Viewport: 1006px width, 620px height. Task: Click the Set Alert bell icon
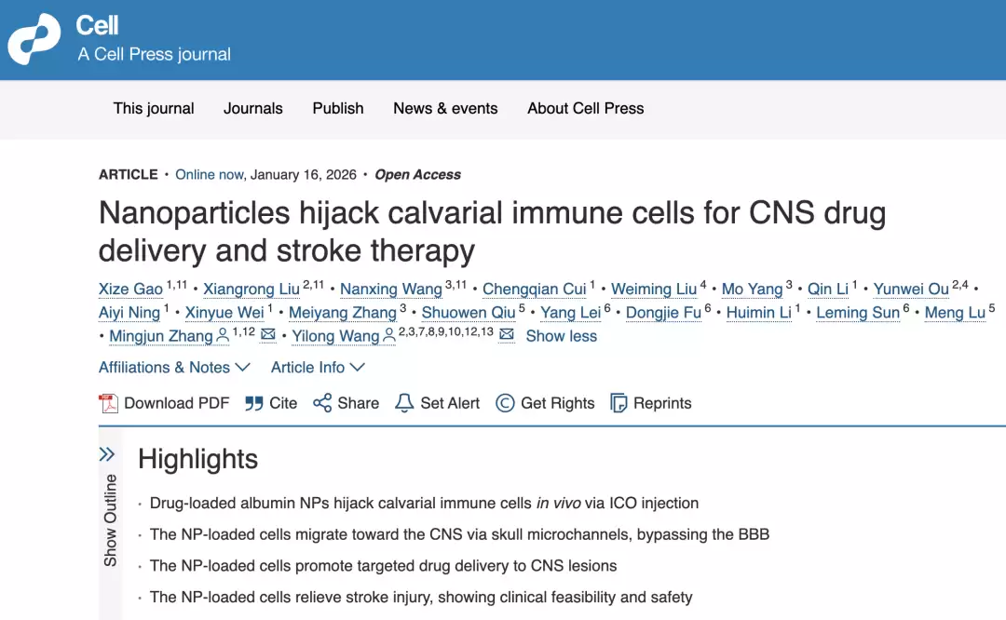pos(404,403)
